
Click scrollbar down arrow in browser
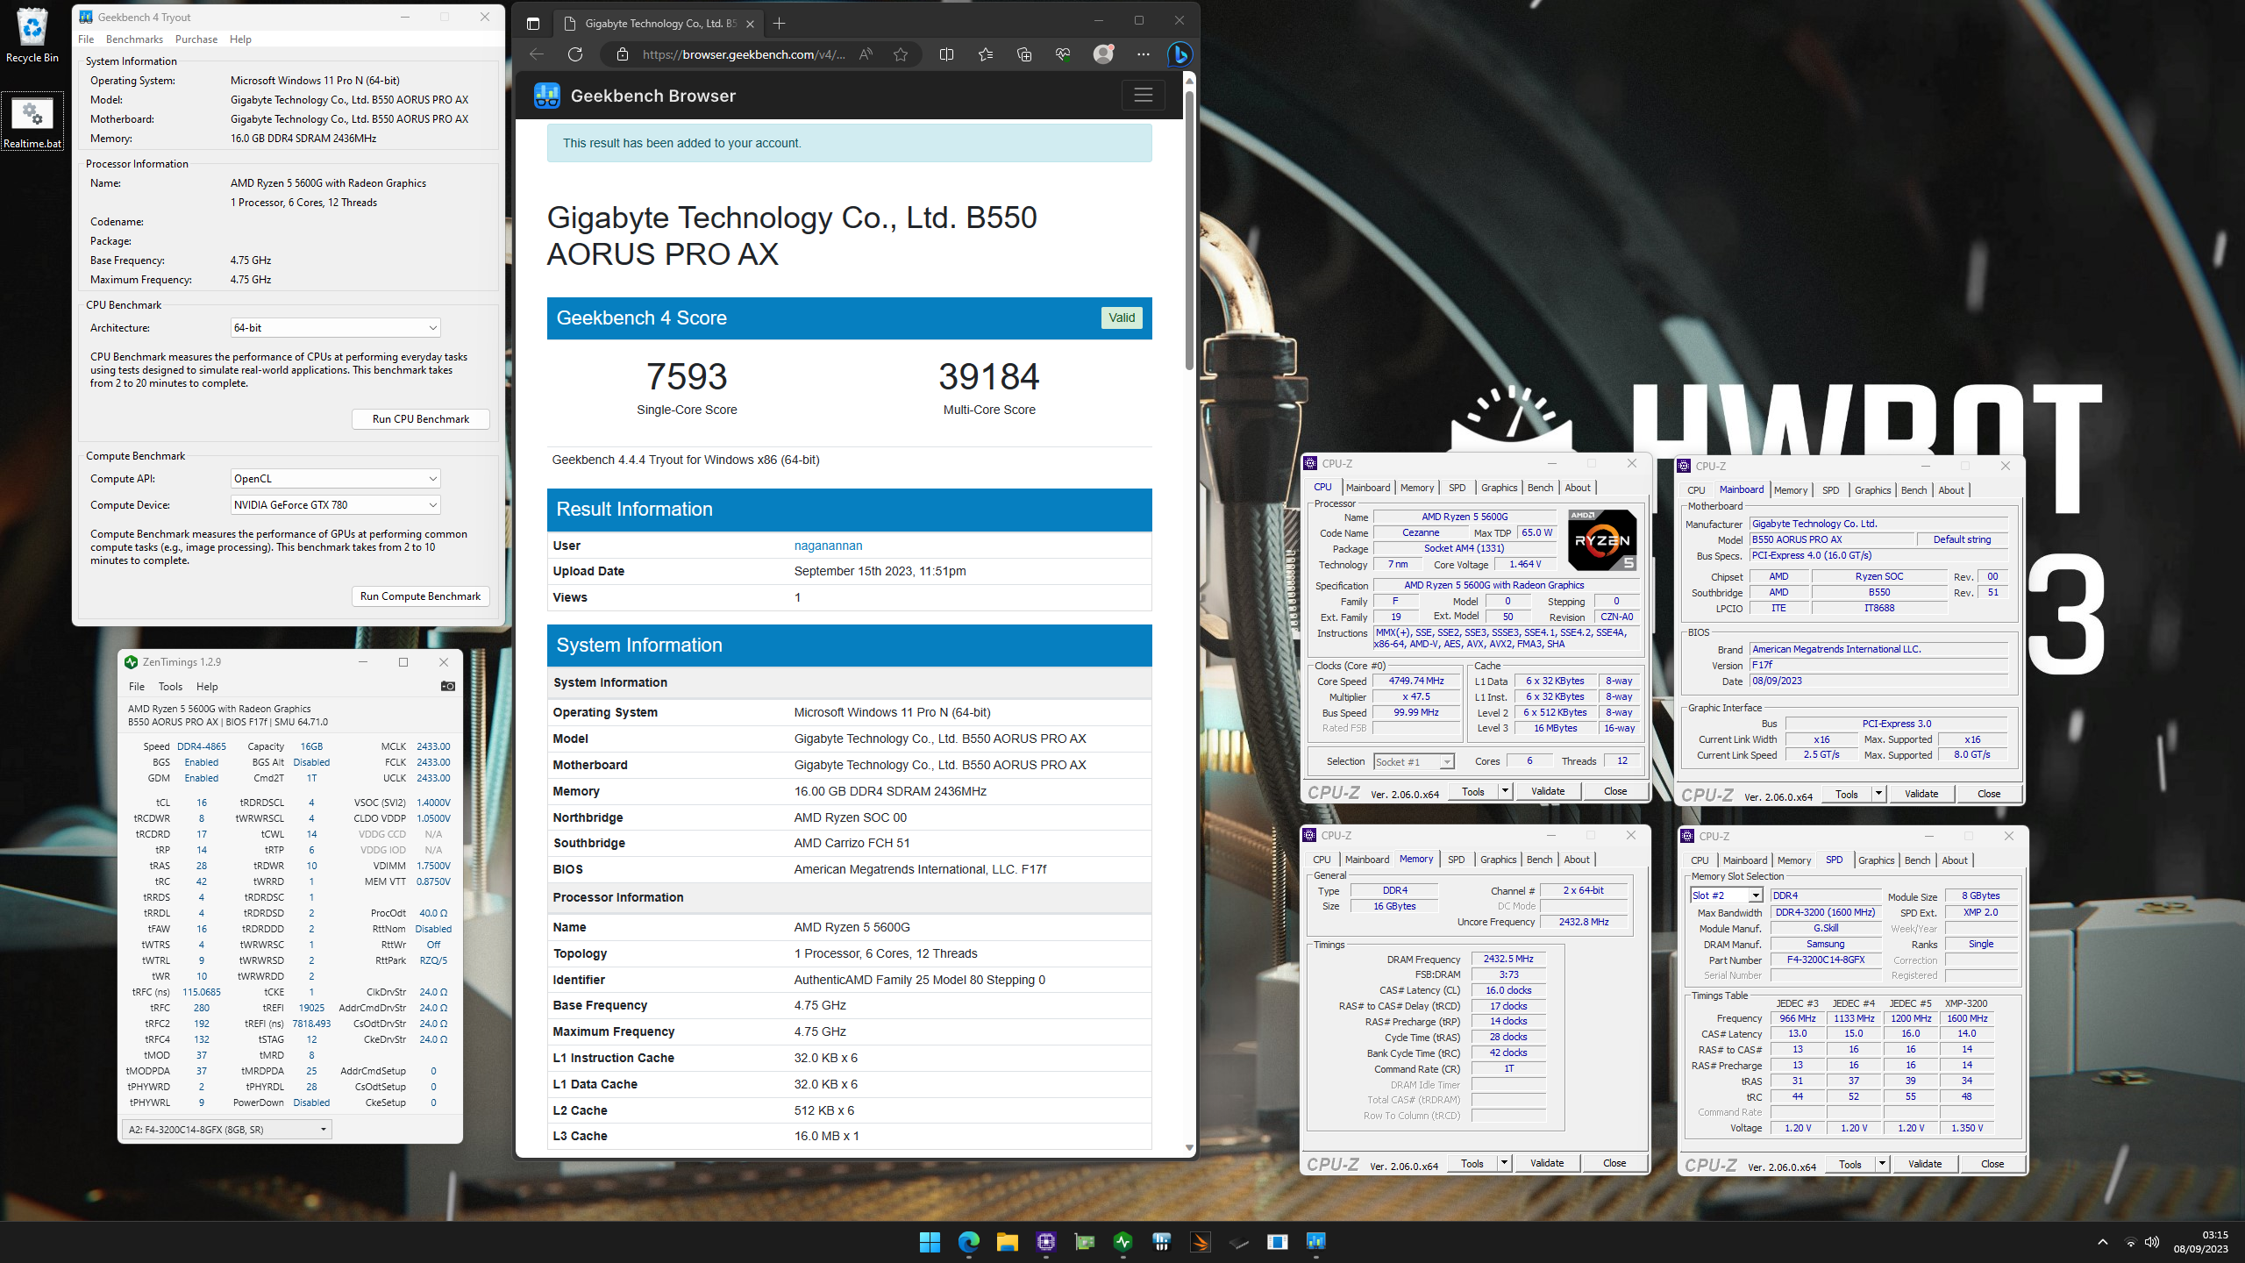[x=1189, y=1147]
